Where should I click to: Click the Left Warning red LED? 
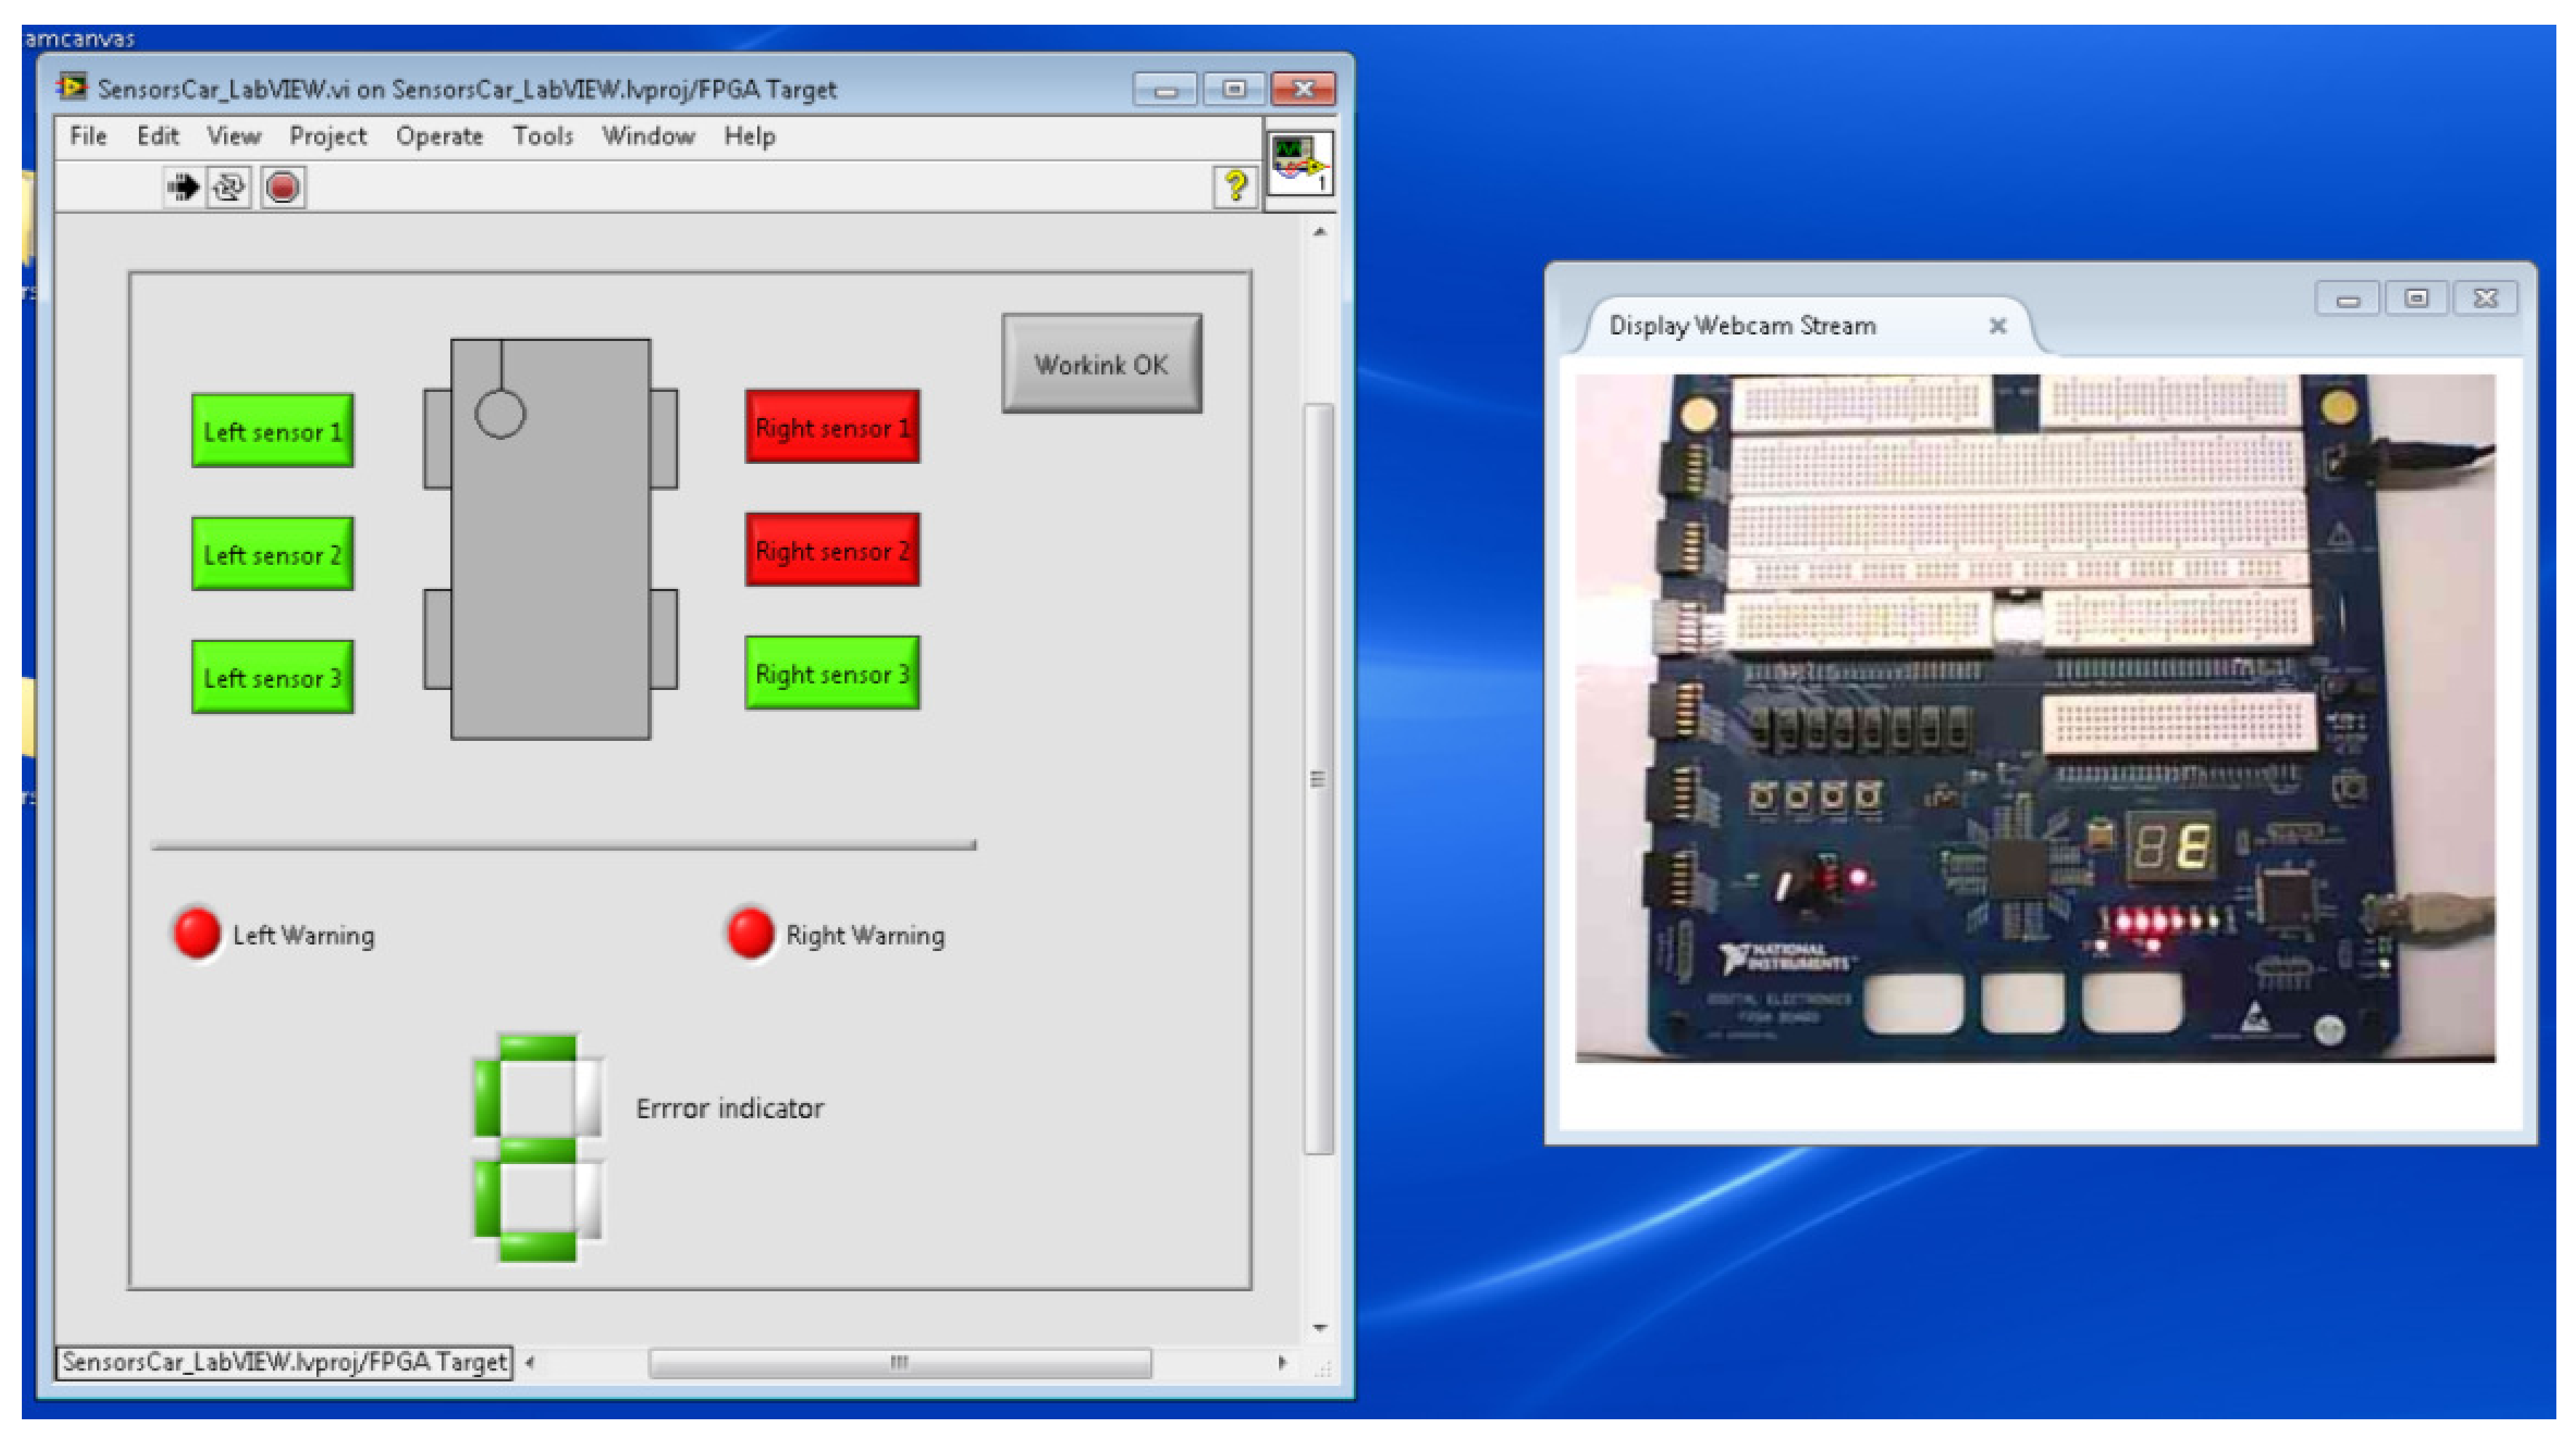197,932
